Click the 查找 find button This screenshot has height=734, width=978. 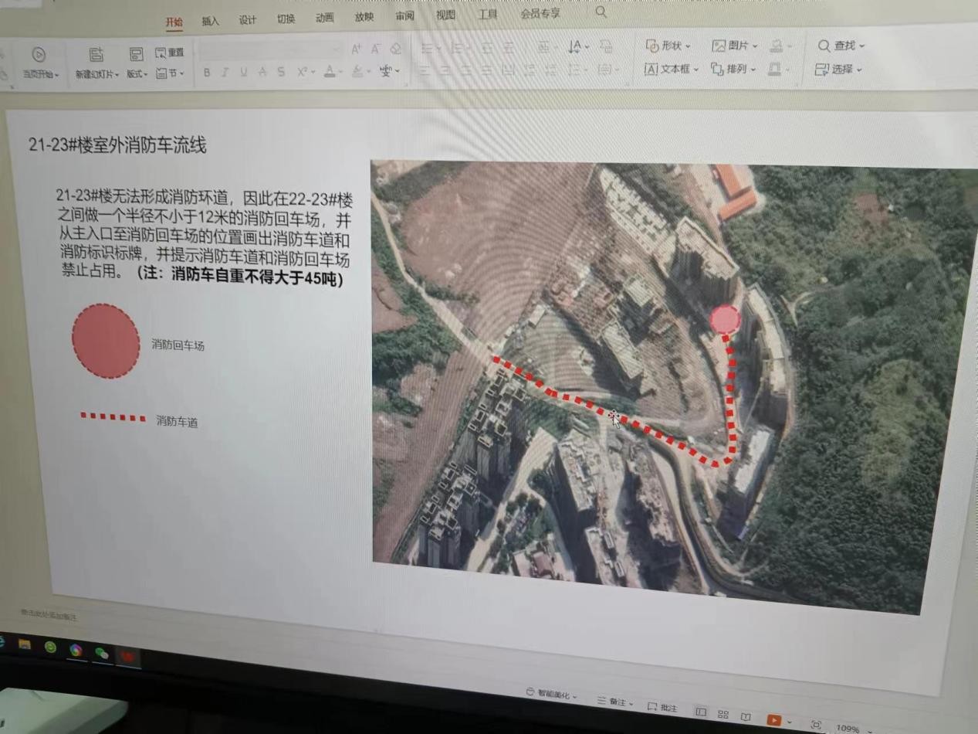[841, 46]
